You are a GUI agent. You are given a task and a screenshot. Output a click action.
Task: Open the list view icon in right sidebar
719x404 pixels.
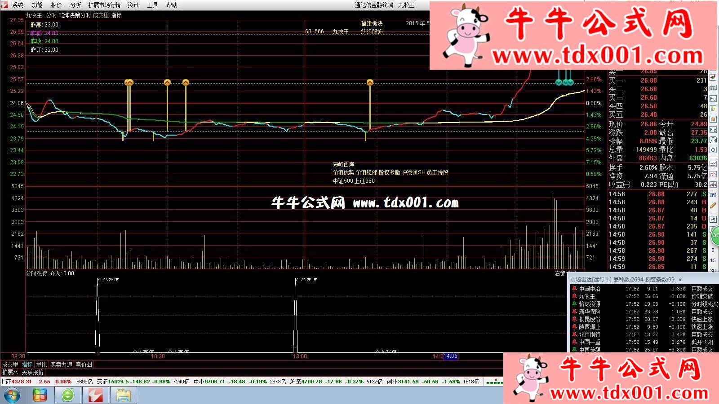click(714, 88)
